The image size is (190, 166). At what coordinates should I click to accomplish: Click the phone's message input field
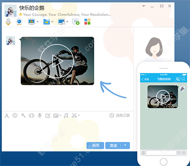pos(161,153)
